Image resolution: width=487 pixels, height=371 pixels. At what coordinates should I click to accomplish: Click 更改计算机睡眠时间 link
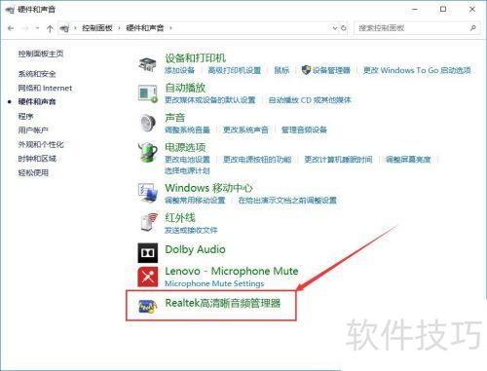[338, 160]
